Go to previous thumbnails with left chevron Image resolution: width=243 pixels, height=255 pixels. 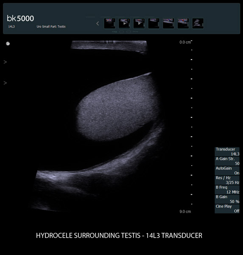pos(98,23)
